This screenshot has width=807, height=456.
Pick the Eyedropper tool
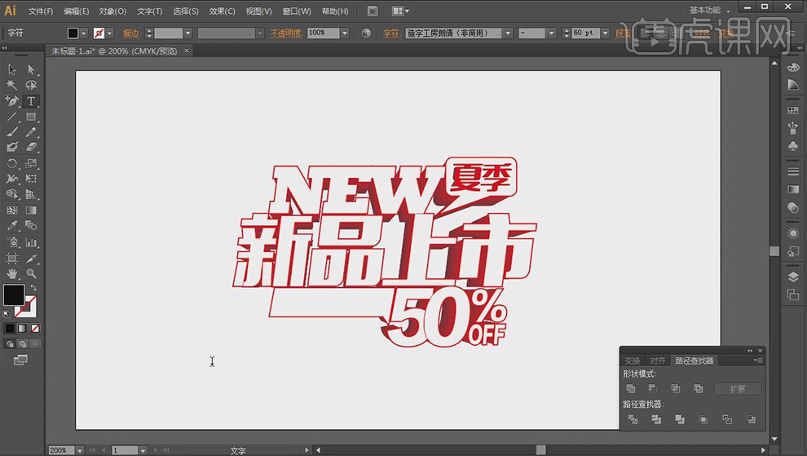pos(12,226)
